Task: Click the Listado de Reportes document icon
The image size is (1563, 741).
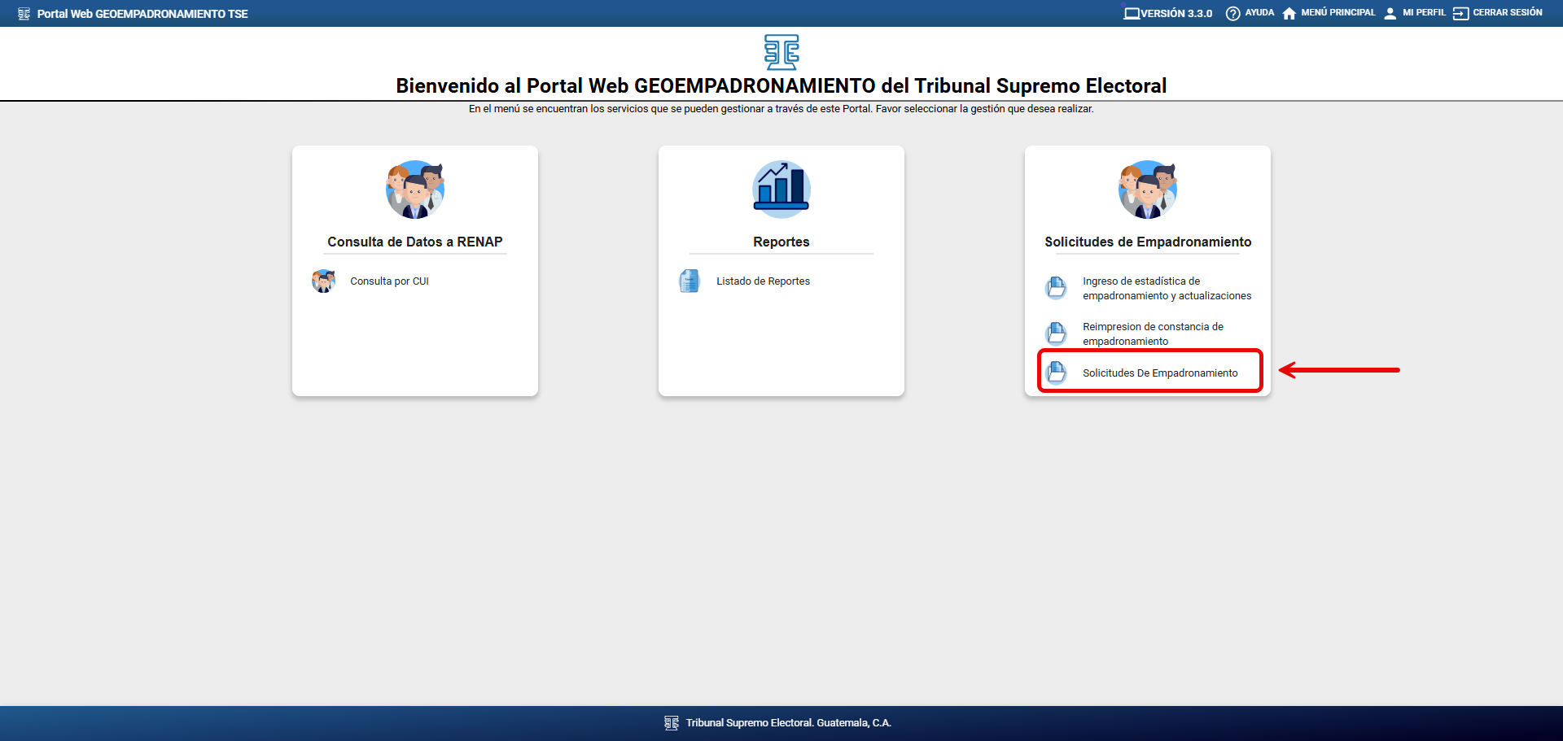Action: pyautogui.click(x=690, y=281)
